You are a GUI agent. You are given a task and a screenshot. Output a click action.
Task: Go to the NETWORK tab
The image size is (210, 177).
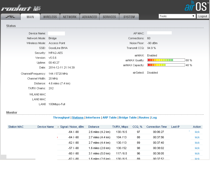pyautogui.click(x=70, y=17)
